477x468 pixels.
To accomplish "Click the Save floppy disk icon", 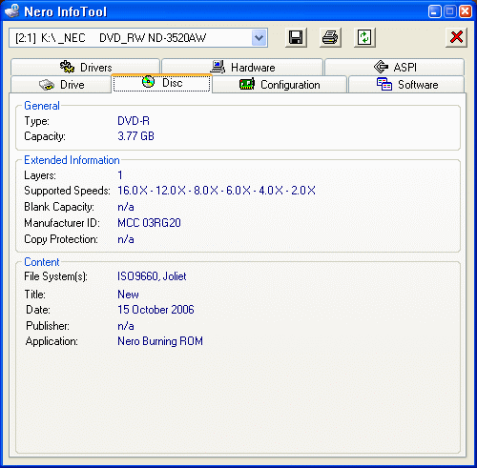I will tap(296, 38).
